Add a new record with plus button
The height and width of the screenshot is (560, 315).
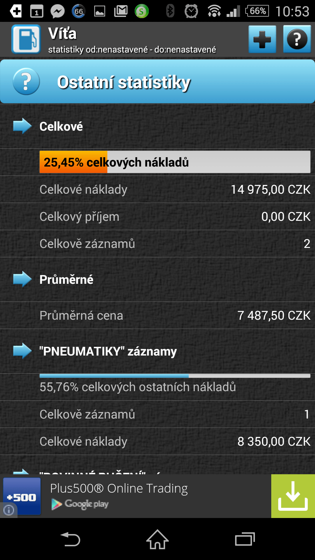pyautogui.click(x=262, y=39)
